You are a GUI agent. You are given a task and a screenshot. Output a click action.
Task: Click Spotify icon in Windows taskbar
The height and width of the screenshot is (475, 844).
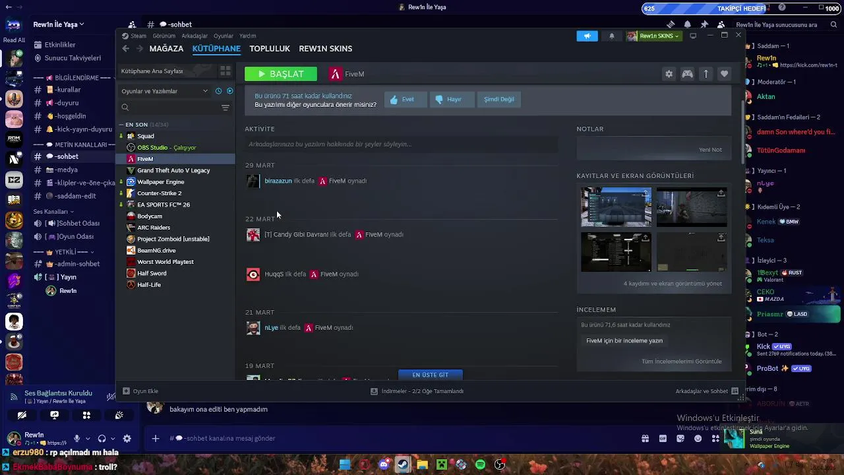coord(480,465)
